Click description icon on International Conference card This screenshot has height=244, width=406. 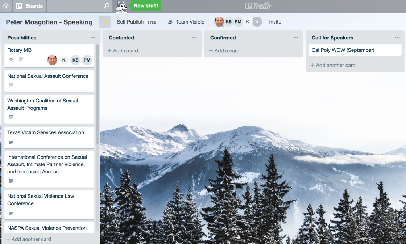tap(11, 181)
